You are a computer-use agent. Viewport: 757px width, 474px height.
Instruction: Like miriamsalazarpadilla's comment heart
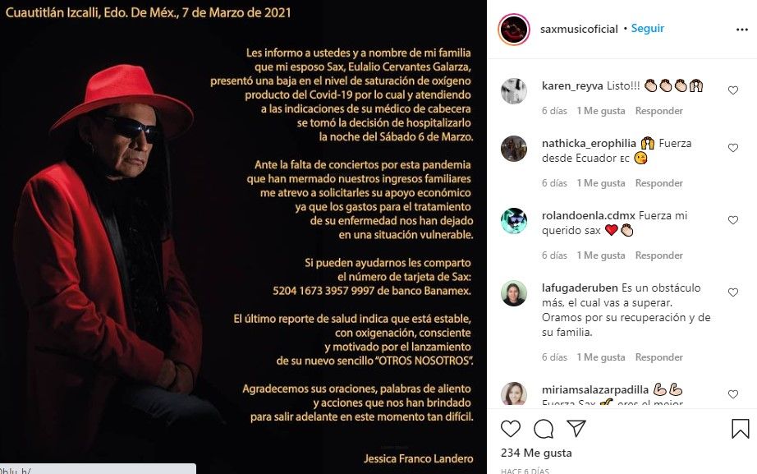(x=733, y=394)
